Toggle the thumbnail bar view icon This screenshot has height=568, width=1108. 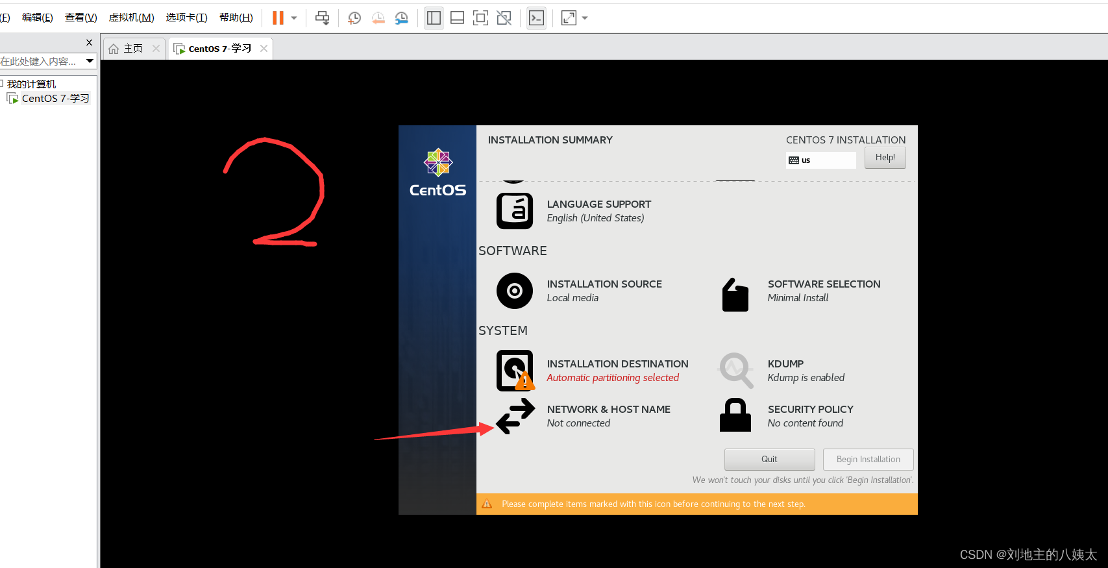point(457,18)
